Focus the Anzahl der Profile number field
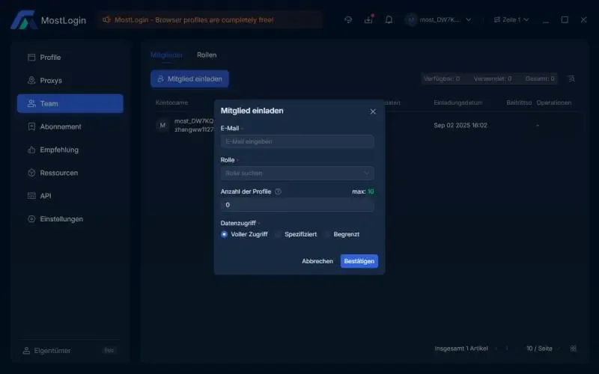 pos(297,205)
